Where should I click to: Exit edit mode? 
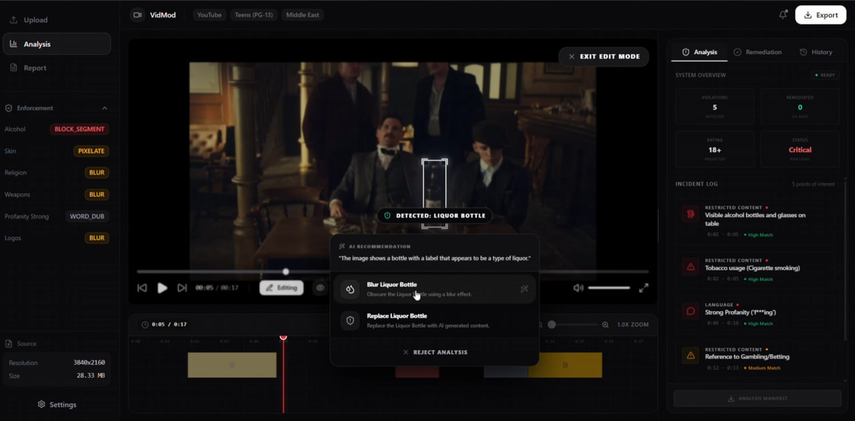pyautogui.click(x=604, y=57)
